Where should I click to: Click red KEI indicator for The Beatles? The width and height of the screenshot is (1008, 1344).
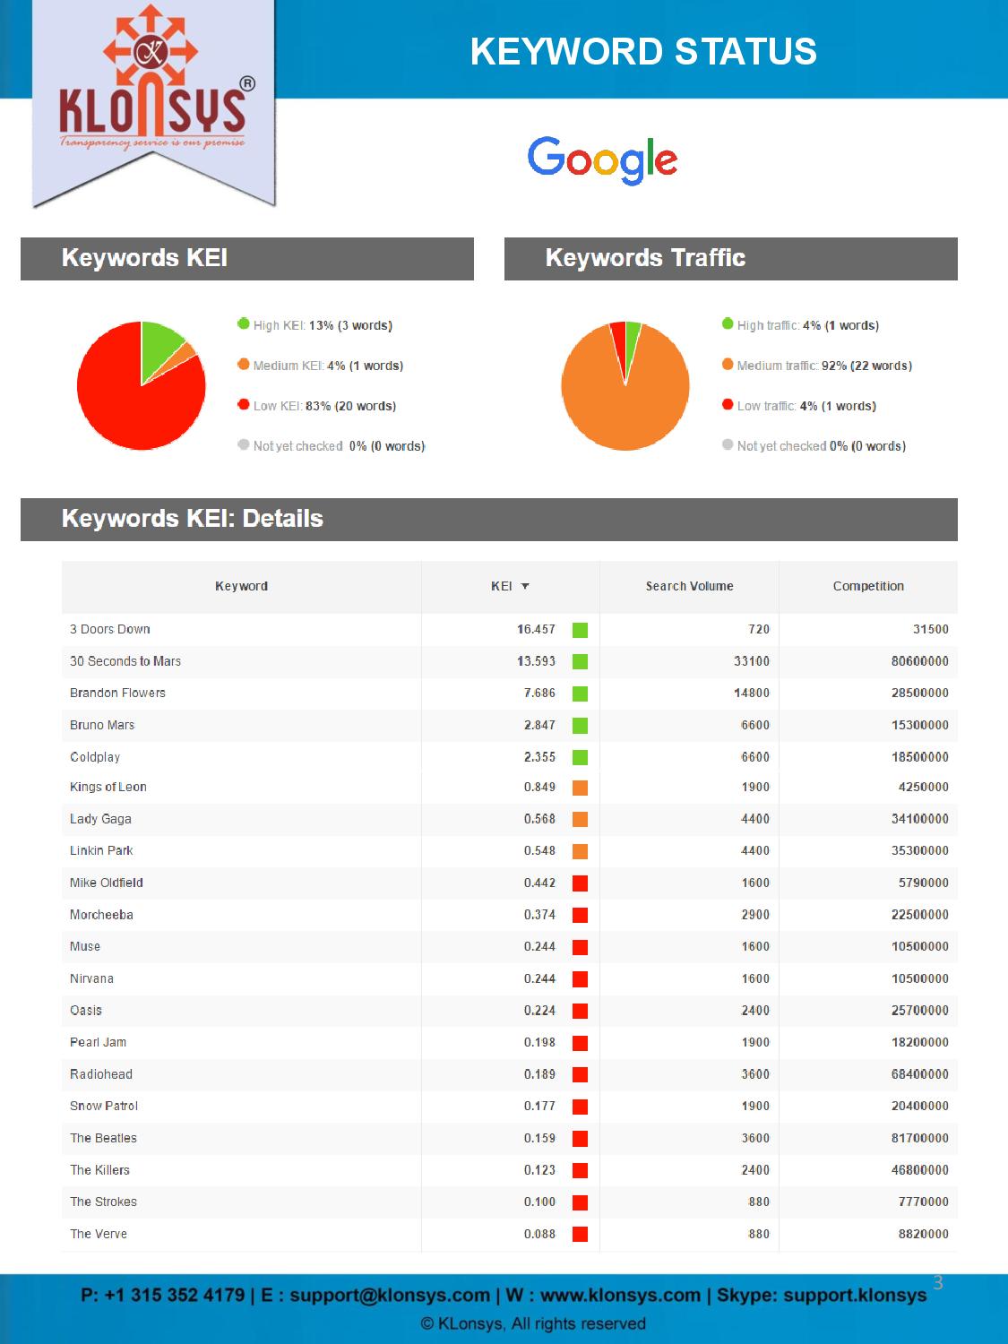580,1139
